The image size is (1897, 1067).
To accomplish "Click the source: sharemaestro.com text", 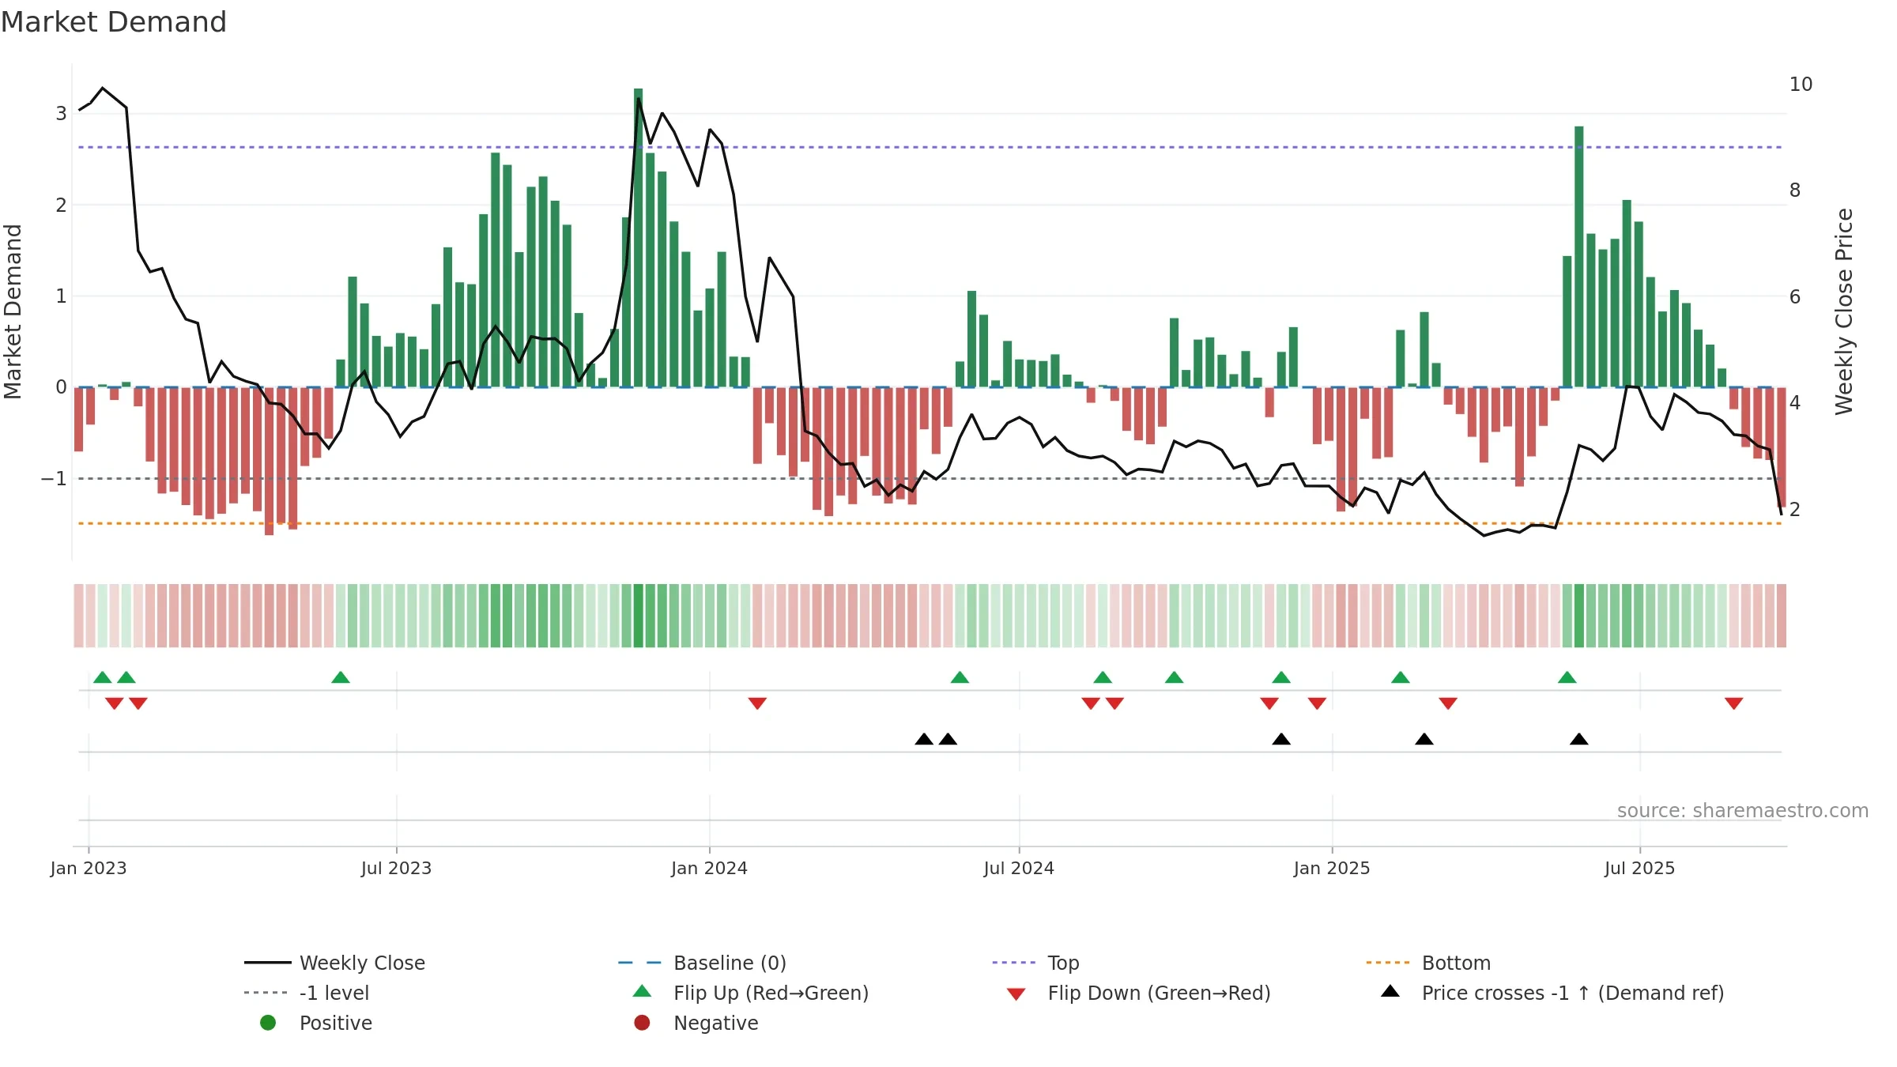I will click(1743, 811).
